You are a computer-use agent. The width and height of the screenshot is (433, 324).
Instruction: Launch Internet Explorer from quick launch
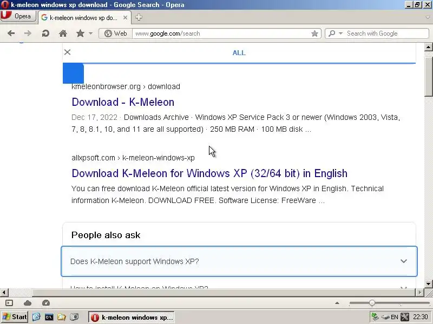[x=36, y=317]
